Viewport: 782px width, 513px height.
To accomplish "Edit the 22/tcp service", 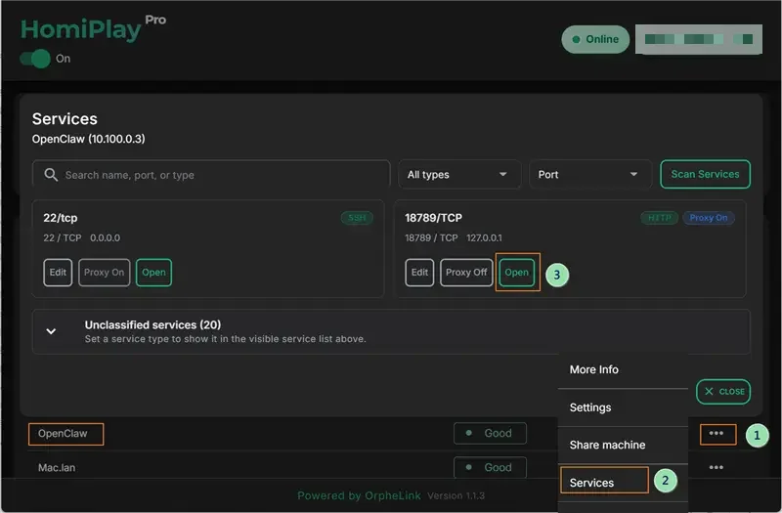I will tap(58, 273).
